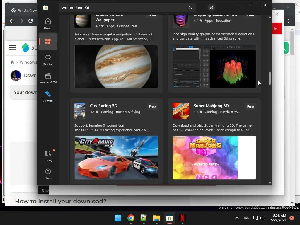Open the Jupiter 3D Live Wallpaper icon
300x225 pixels.
pos(82,21)
